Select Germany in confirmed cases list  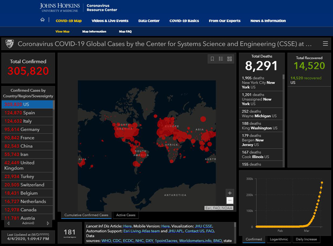click(27, 129)
